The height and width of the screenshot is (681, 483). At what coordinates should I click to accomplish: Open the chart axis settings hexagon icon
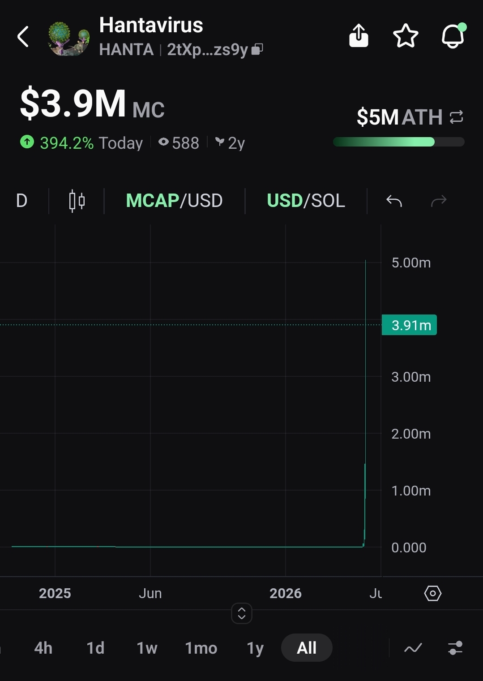[432, 594]
